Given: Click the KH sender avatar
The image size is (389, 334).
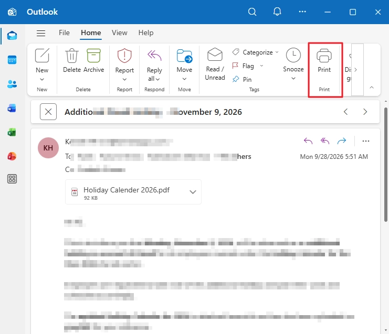Looking at the screenshot, I should pyautogui.click(x=48, y=148).
